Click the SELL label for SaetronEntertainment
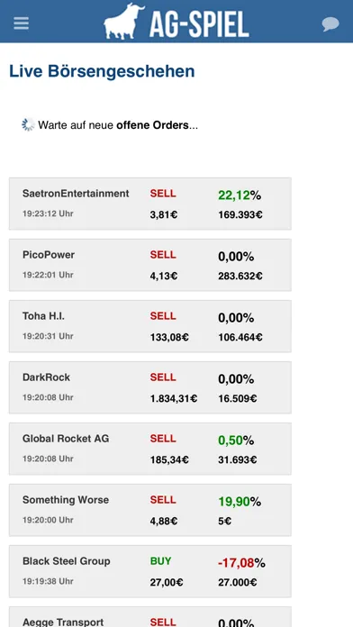 (163, 194)
